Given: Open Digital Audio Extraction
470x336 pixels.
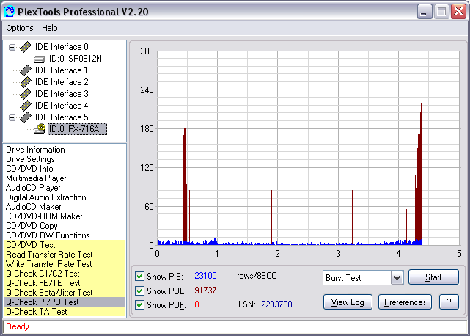Looking at the screenshot, I should click(46, 197).
